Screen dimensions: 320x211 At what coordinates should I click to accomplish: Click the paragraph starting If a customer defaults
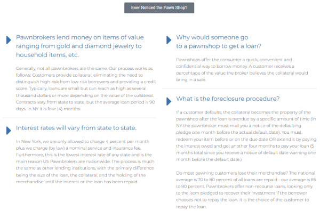tap(246, 136)
